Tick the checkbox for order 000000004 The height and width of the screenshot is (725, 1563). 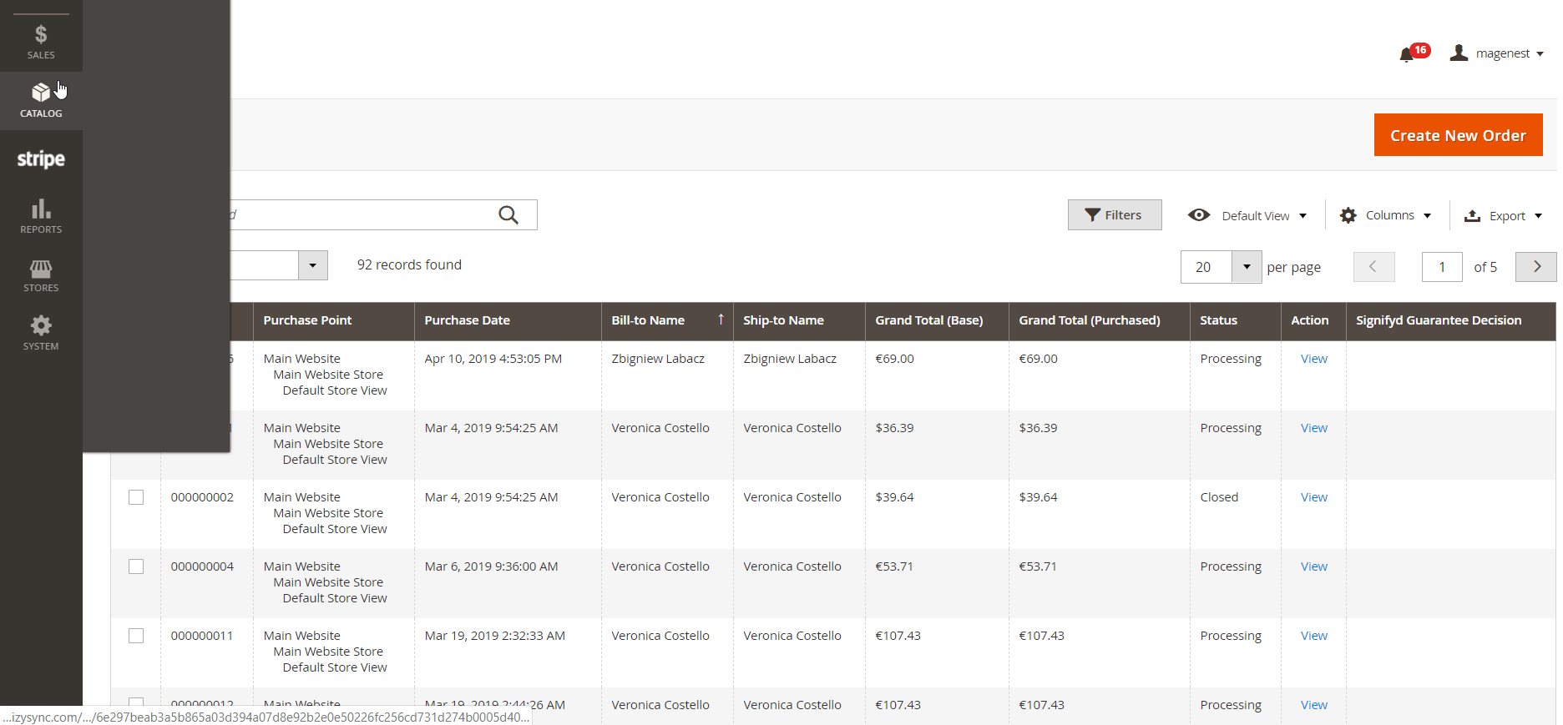(136, 566)
